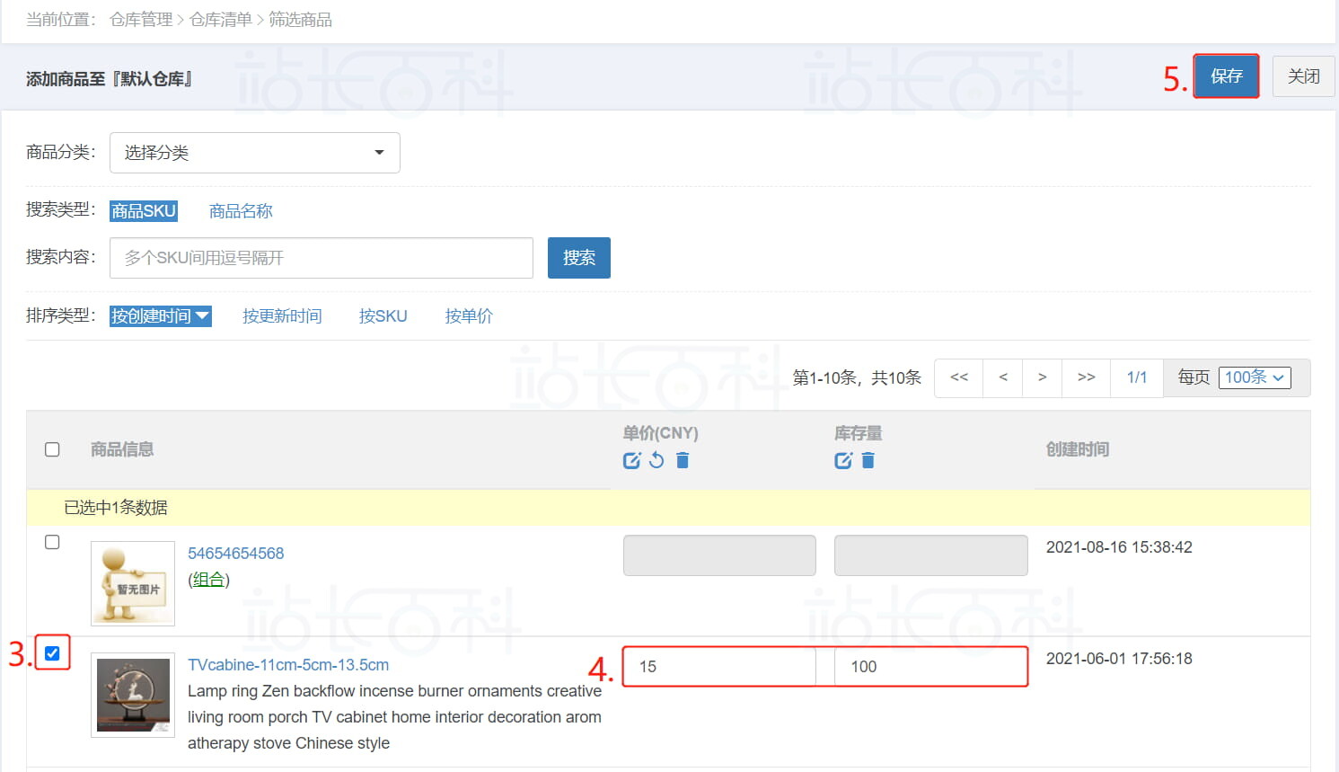The image size is (1339, 772).
Task: Click the creation time 2021-06-01 17:56:18
Action: (1119, 659)
